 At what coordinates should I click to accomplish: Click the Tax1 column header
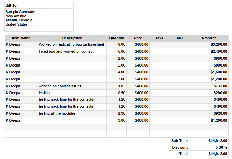pyautogui.click(x=159, y=38)
